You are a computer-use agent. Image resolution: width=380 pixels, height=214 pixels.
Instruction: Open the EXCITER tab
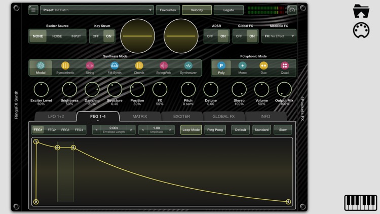pyautogui.click(x=181, y=117)
